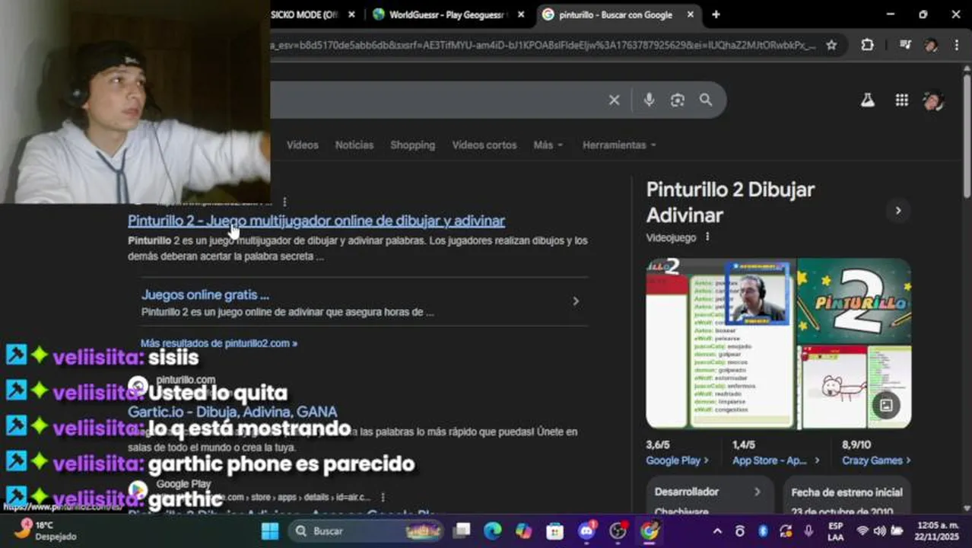Open the Windows Start menu
972x548 pixels.
pyautogui.click(x=270, y=530)
